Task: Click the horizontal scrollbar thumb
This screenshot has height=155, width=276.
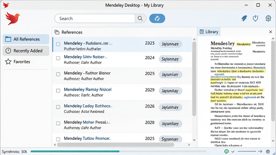Action: [115, 145]
